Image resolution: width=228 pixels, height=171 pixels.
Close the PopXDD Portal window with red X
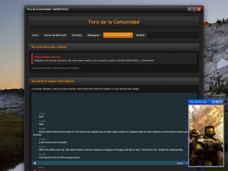[199, 9]
